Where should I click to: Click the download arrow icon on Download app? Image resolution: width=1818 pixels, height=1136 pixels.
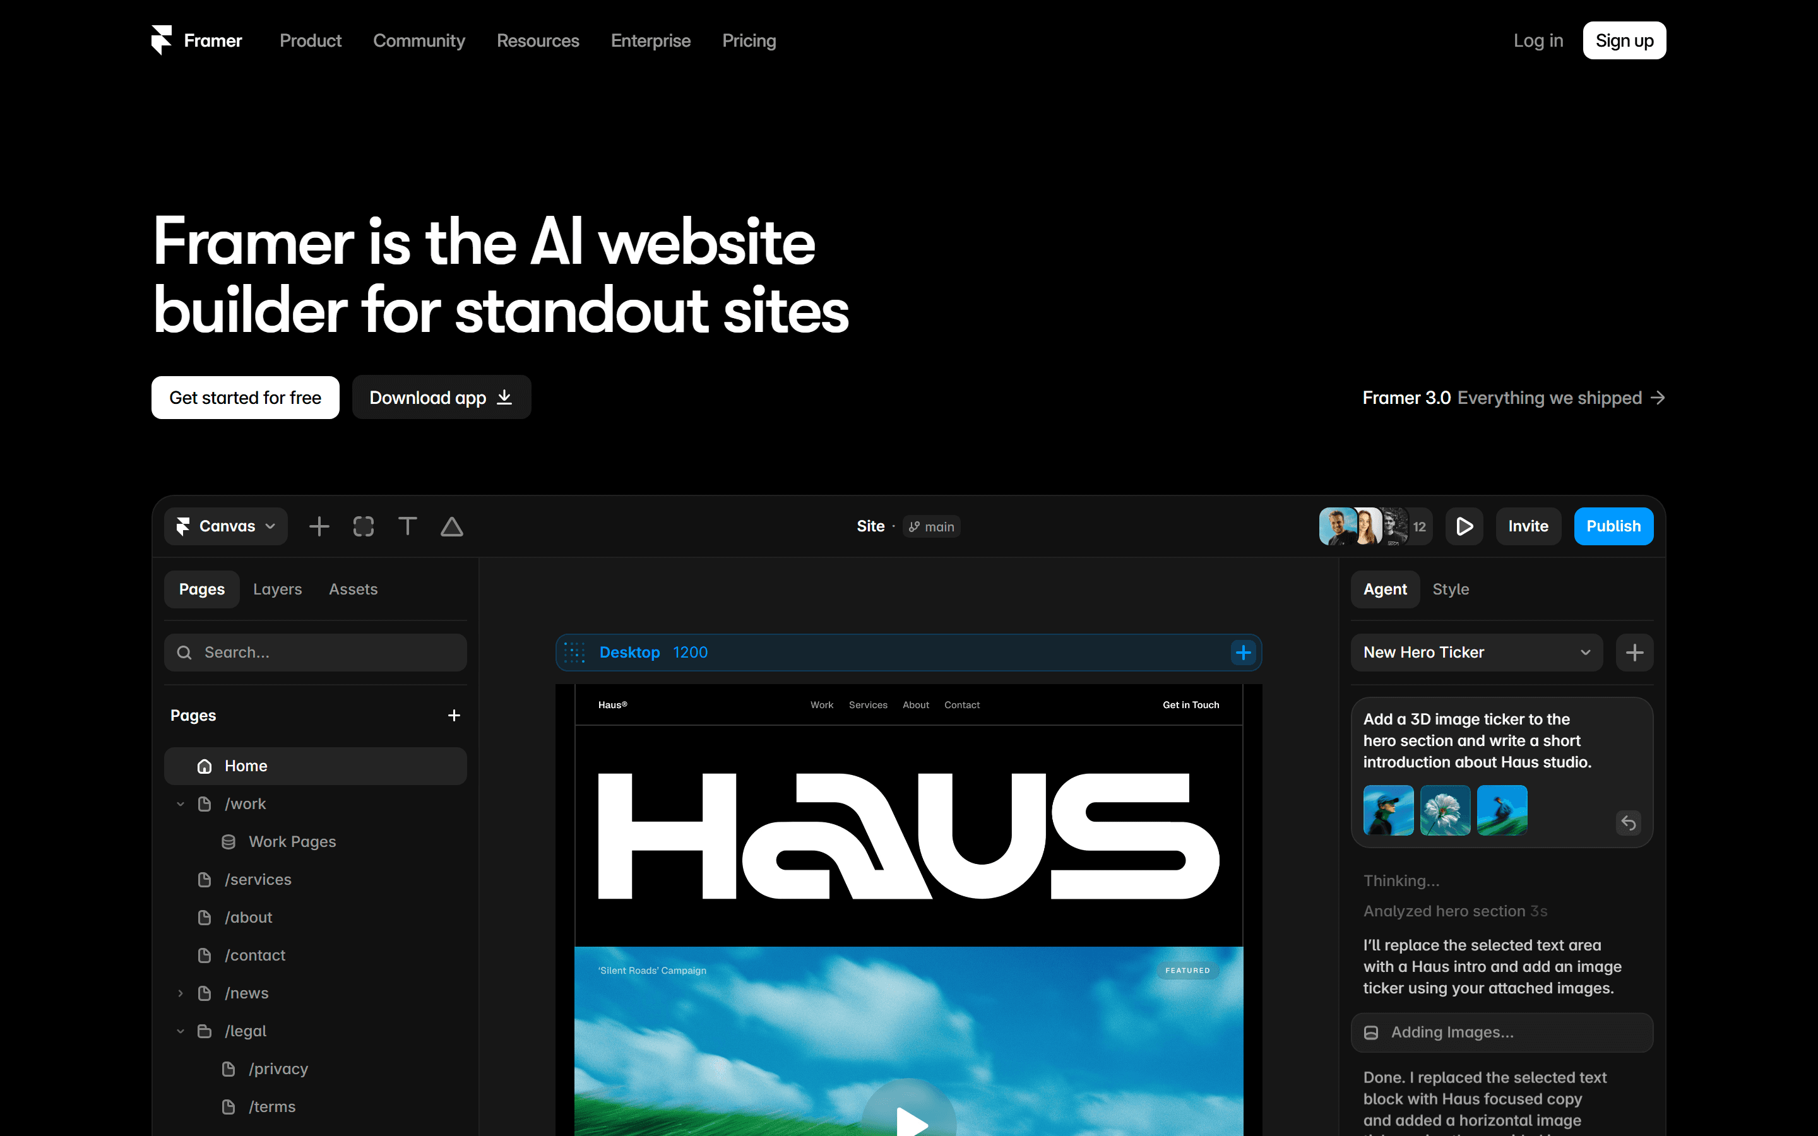click(x=505, y=398)
